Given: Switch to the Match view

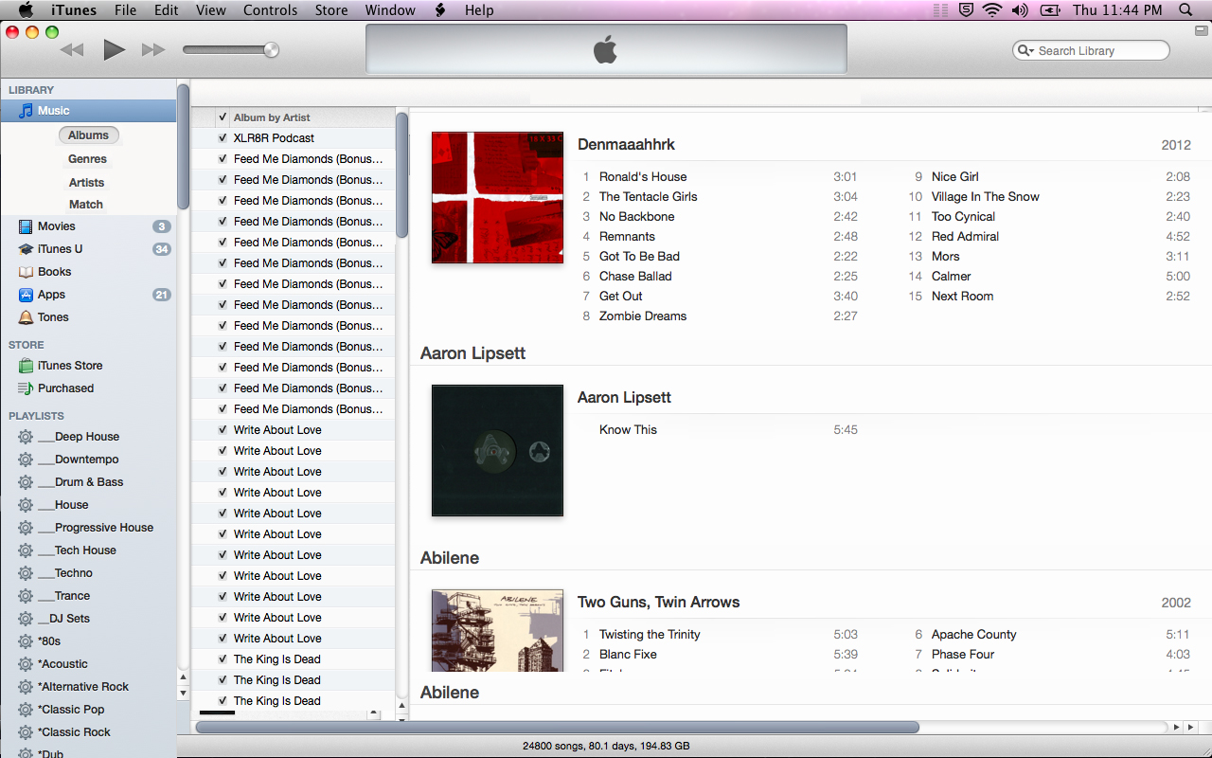Looking at the screenshot, I should click(86, 205).
